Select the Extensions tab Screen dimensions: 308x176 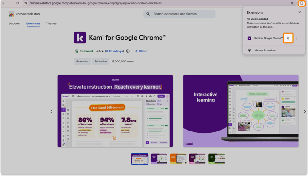(33, 23)
